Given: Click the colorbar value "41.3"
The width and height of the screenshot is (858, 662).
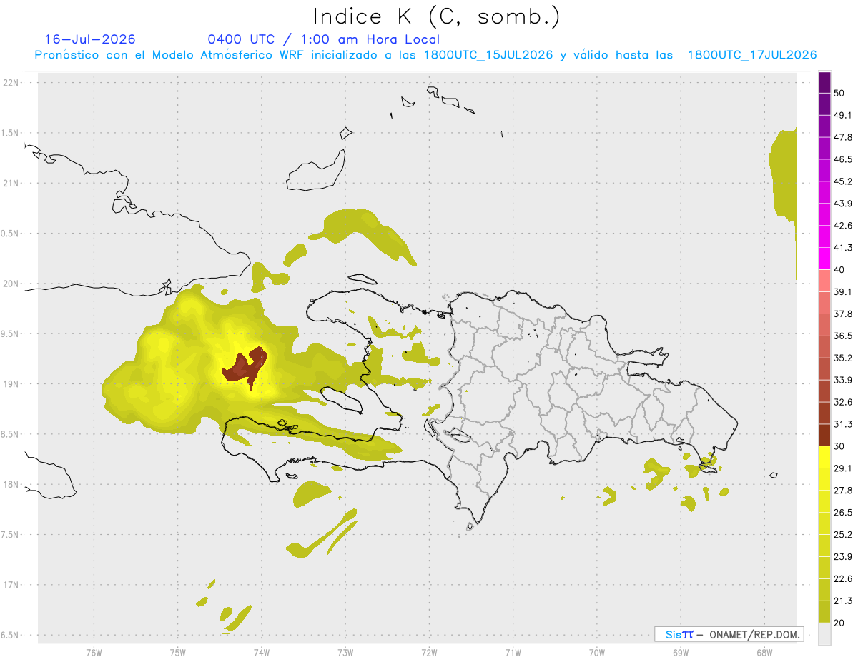Looking at the screenshot, I should click(844, 248).
